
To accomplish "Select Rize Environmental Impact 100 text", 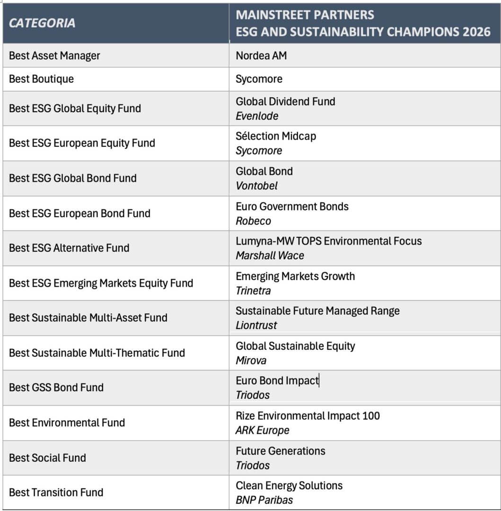I will click(308, 416).
